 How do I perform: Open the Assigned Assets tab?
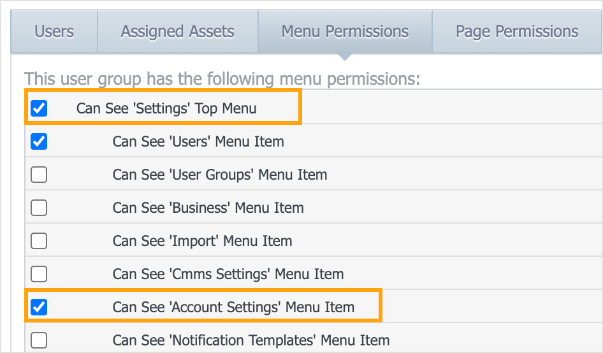[x=178, y=31]
